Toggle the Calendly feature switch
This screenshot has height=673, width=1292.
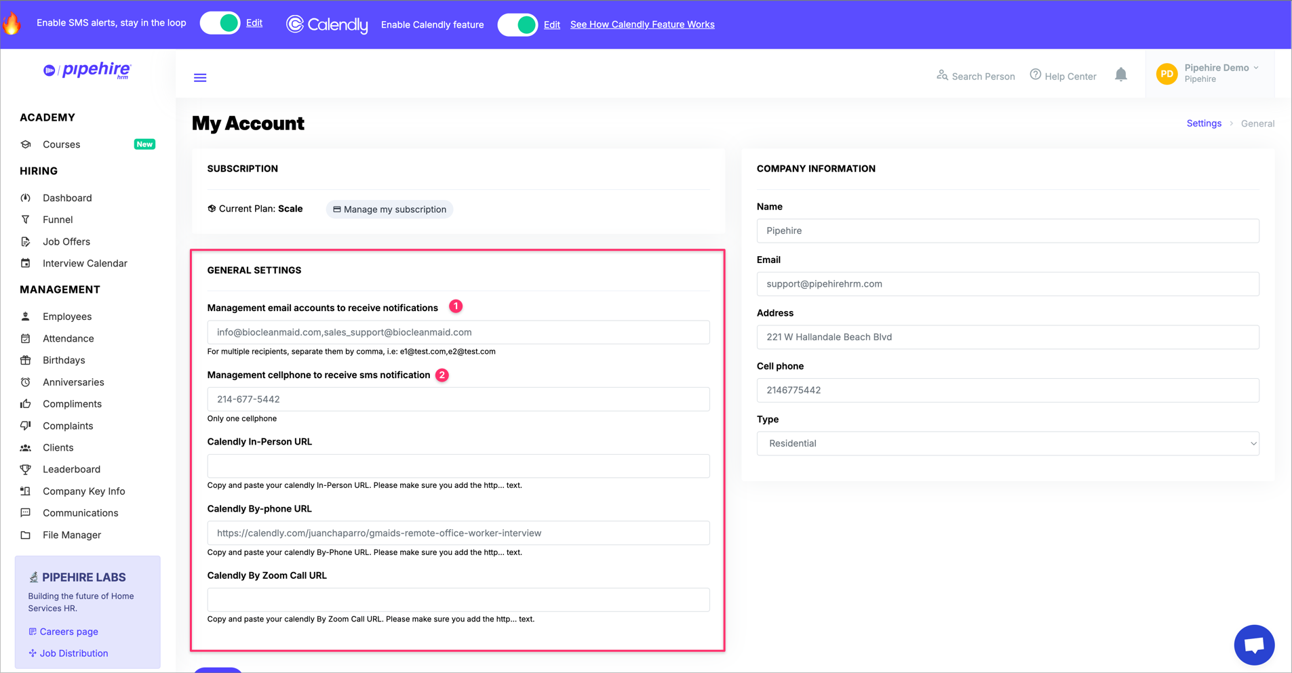(x=517, y=24)
